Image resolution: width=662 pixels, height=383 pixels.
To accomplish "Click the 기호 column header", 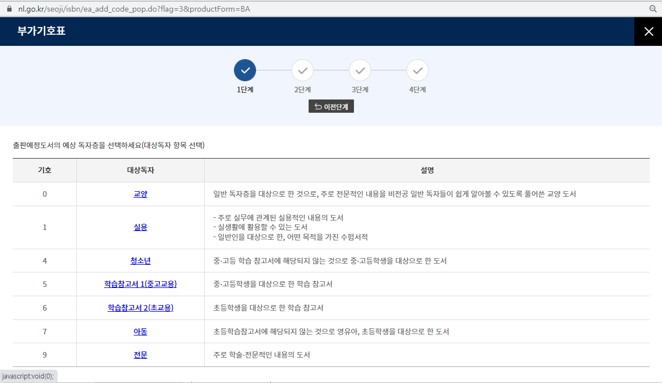I will [44, 170].
